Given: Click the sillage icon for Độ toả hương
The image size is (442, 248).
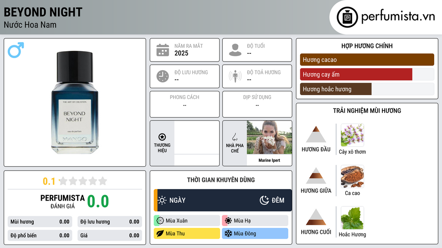Looking at the screenshot, I should click(235, 76).
